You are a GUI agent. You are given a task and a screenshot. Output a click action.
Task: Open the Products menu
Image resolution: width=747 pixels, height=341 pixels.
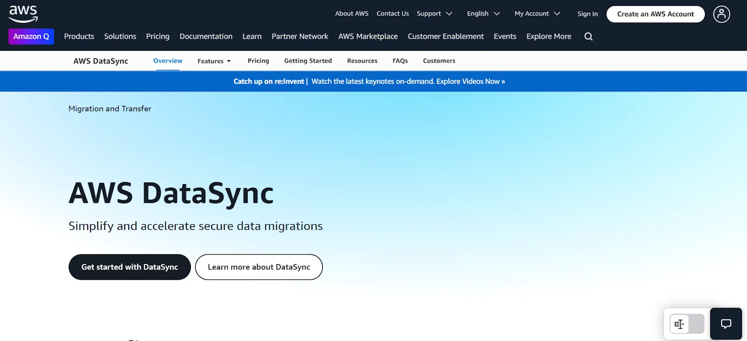pos(79,36)
